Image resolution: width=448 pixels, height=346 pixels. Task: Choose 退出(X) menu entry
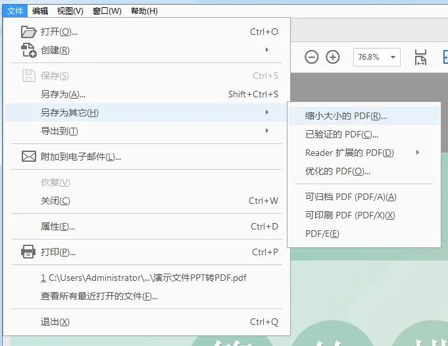tap(146, 322)
